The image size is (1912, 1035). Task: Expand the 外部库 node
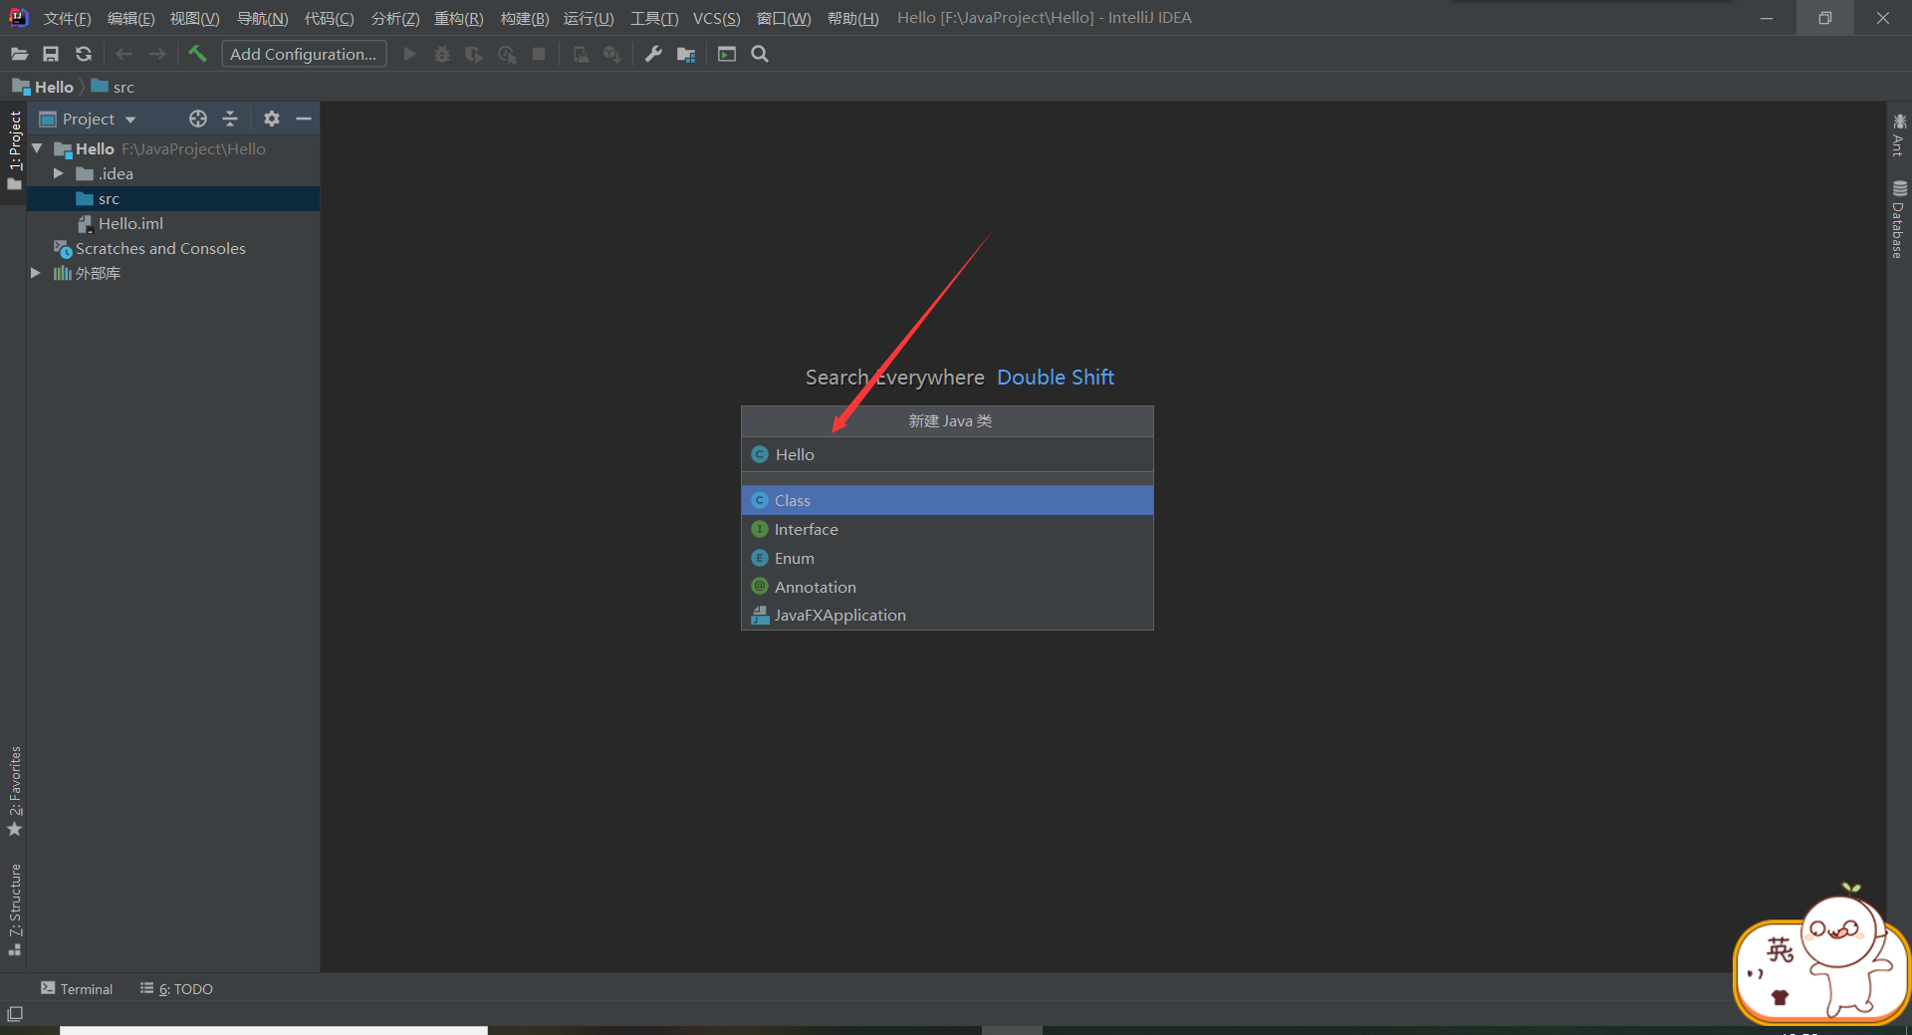click(x=36, y=273)
